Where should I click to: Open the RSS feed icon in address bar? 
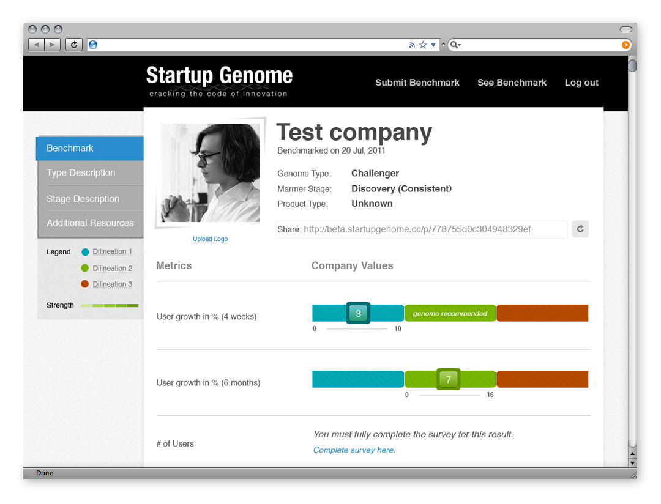tap(412, 45)
